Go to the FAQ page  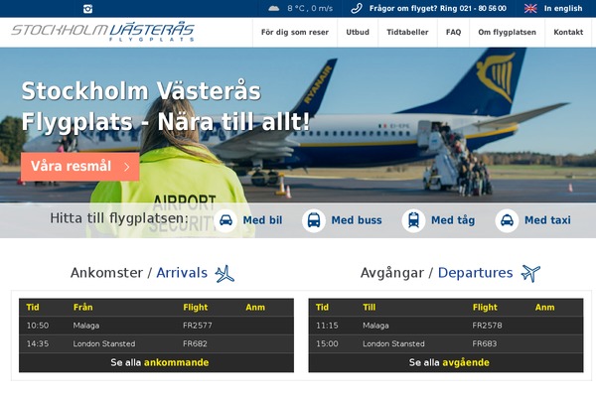[x=454, y=33]
